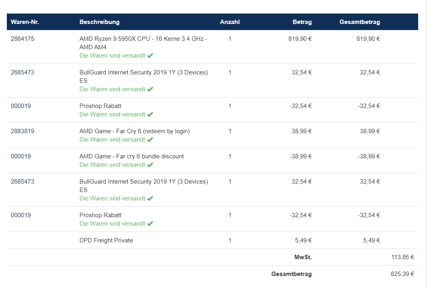The image size is (427, 290).
Task: Click the checkmark under Far cry 6 bundle discount
Action: [x=150, y=165]
